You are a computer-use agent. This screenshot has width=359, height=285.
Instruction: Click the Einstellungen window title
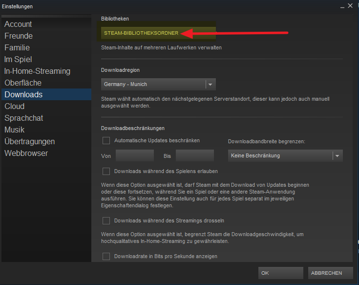pyautogui.click(x=17, y=6)
